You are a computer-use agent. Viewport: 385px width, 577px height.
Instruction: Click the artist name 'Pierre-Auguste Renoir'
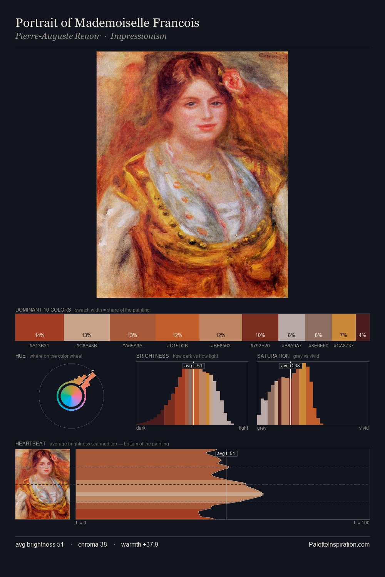click(58, 36)
